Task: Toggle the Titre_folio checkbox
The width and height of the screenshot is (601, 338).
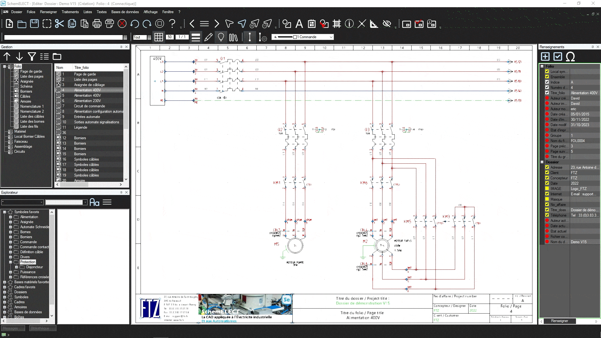Action: pyautogui.click(x=547, y=93)
